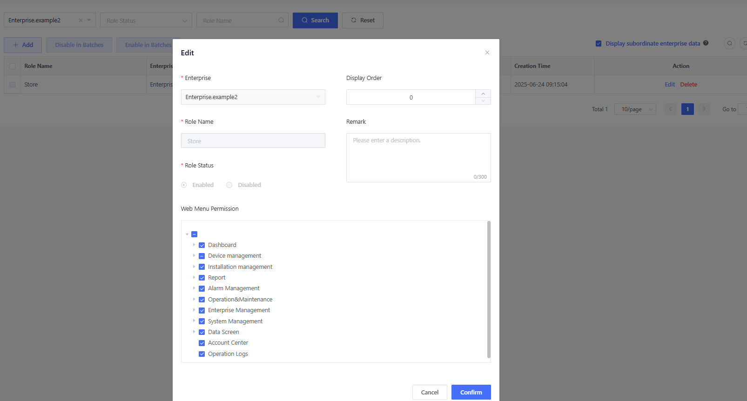Expand the Device management tree node
This screenshot has height=401, width=747.
tap(194, 256)
